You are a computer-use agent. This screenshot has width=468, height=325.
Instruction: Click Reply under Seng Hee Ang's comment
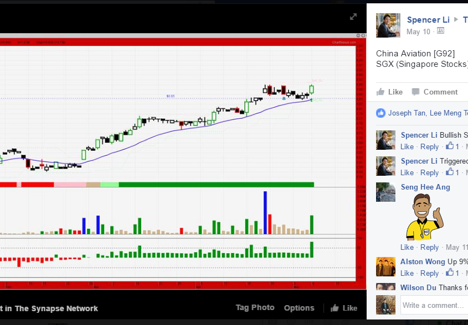click(429, 247)
